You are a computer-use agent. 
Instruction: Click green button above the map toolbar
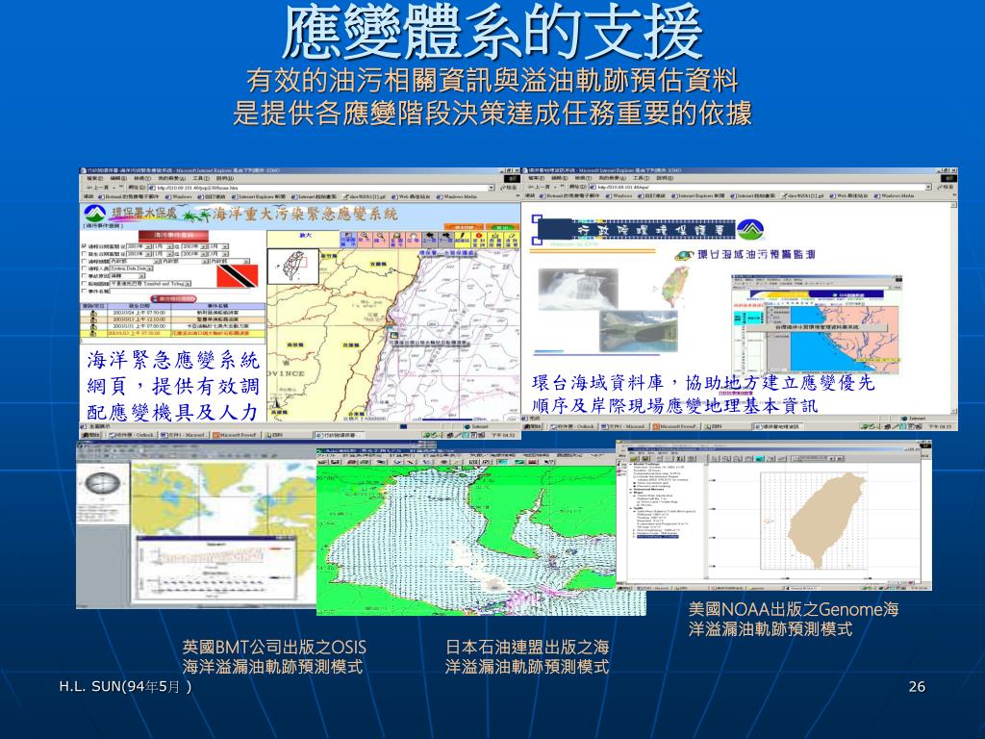point(502,227)
